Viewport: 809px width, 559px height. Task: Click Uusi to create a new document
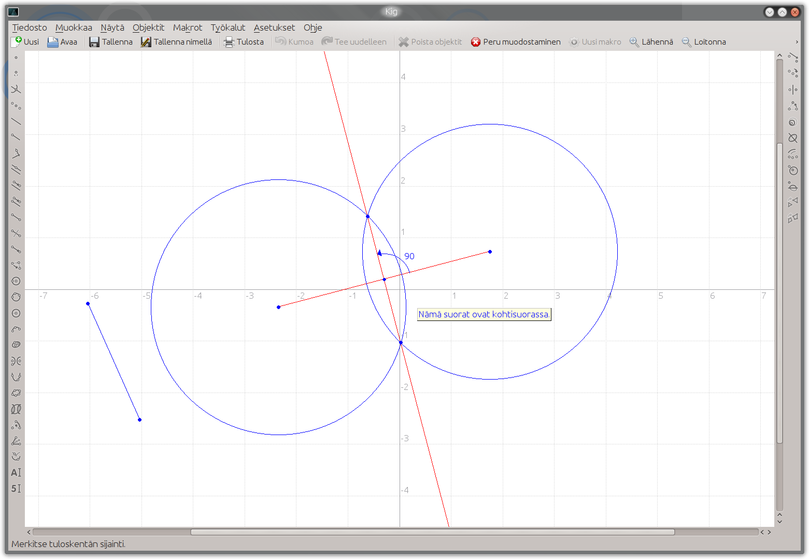[25, 42]
